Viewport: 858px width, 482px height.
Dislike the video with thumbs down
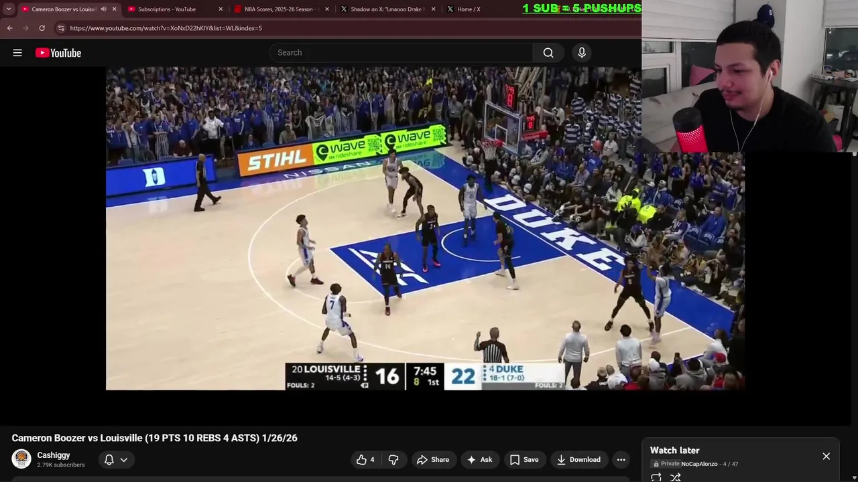click(x=394, y=460)
